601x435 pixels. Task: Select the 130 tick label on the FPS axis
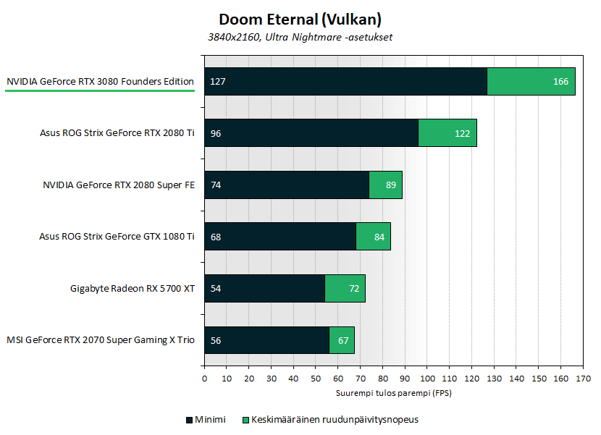(x=494, y=379)
